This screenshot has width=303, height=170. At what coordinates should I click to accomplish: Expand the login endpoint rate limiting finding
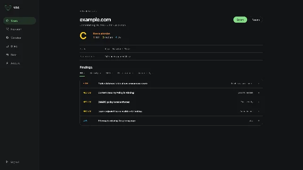[171, 111]
